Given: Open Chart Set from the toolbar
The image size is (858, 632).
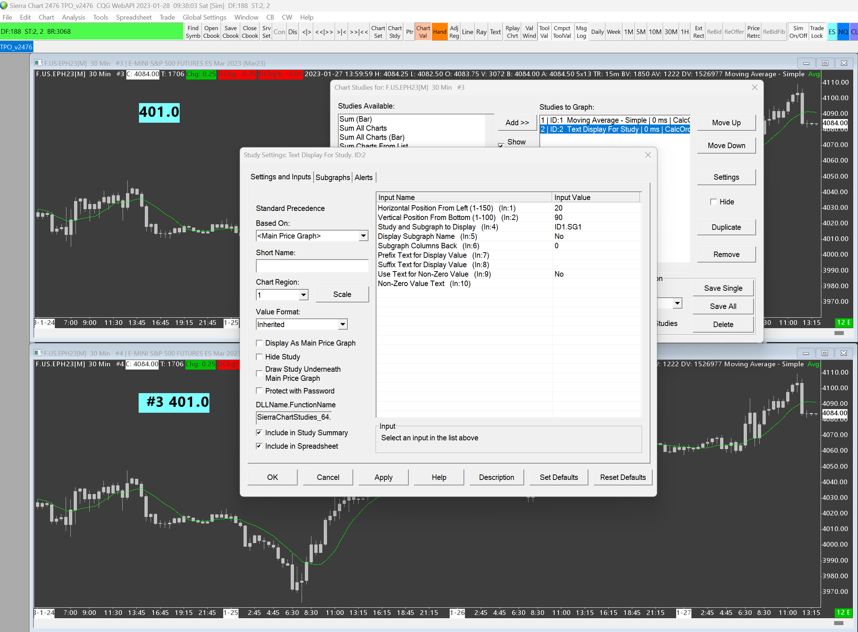Looking at the screenshot, I should coord(377,32).
